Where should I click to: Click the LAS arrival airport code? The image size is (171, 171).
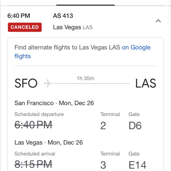pos(146,83)
